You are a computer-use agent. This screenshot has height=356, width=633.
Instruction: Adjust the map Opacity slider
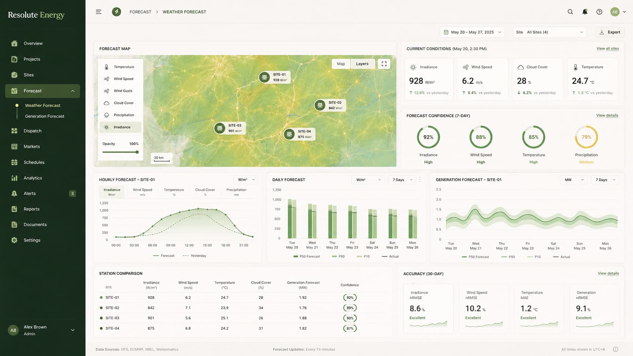120,152
